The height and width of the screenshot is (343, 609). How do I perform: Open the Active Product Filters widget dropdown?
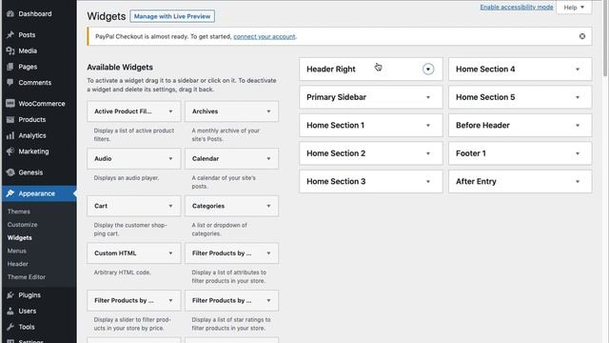pyautogui.click(x=170, y=111)
